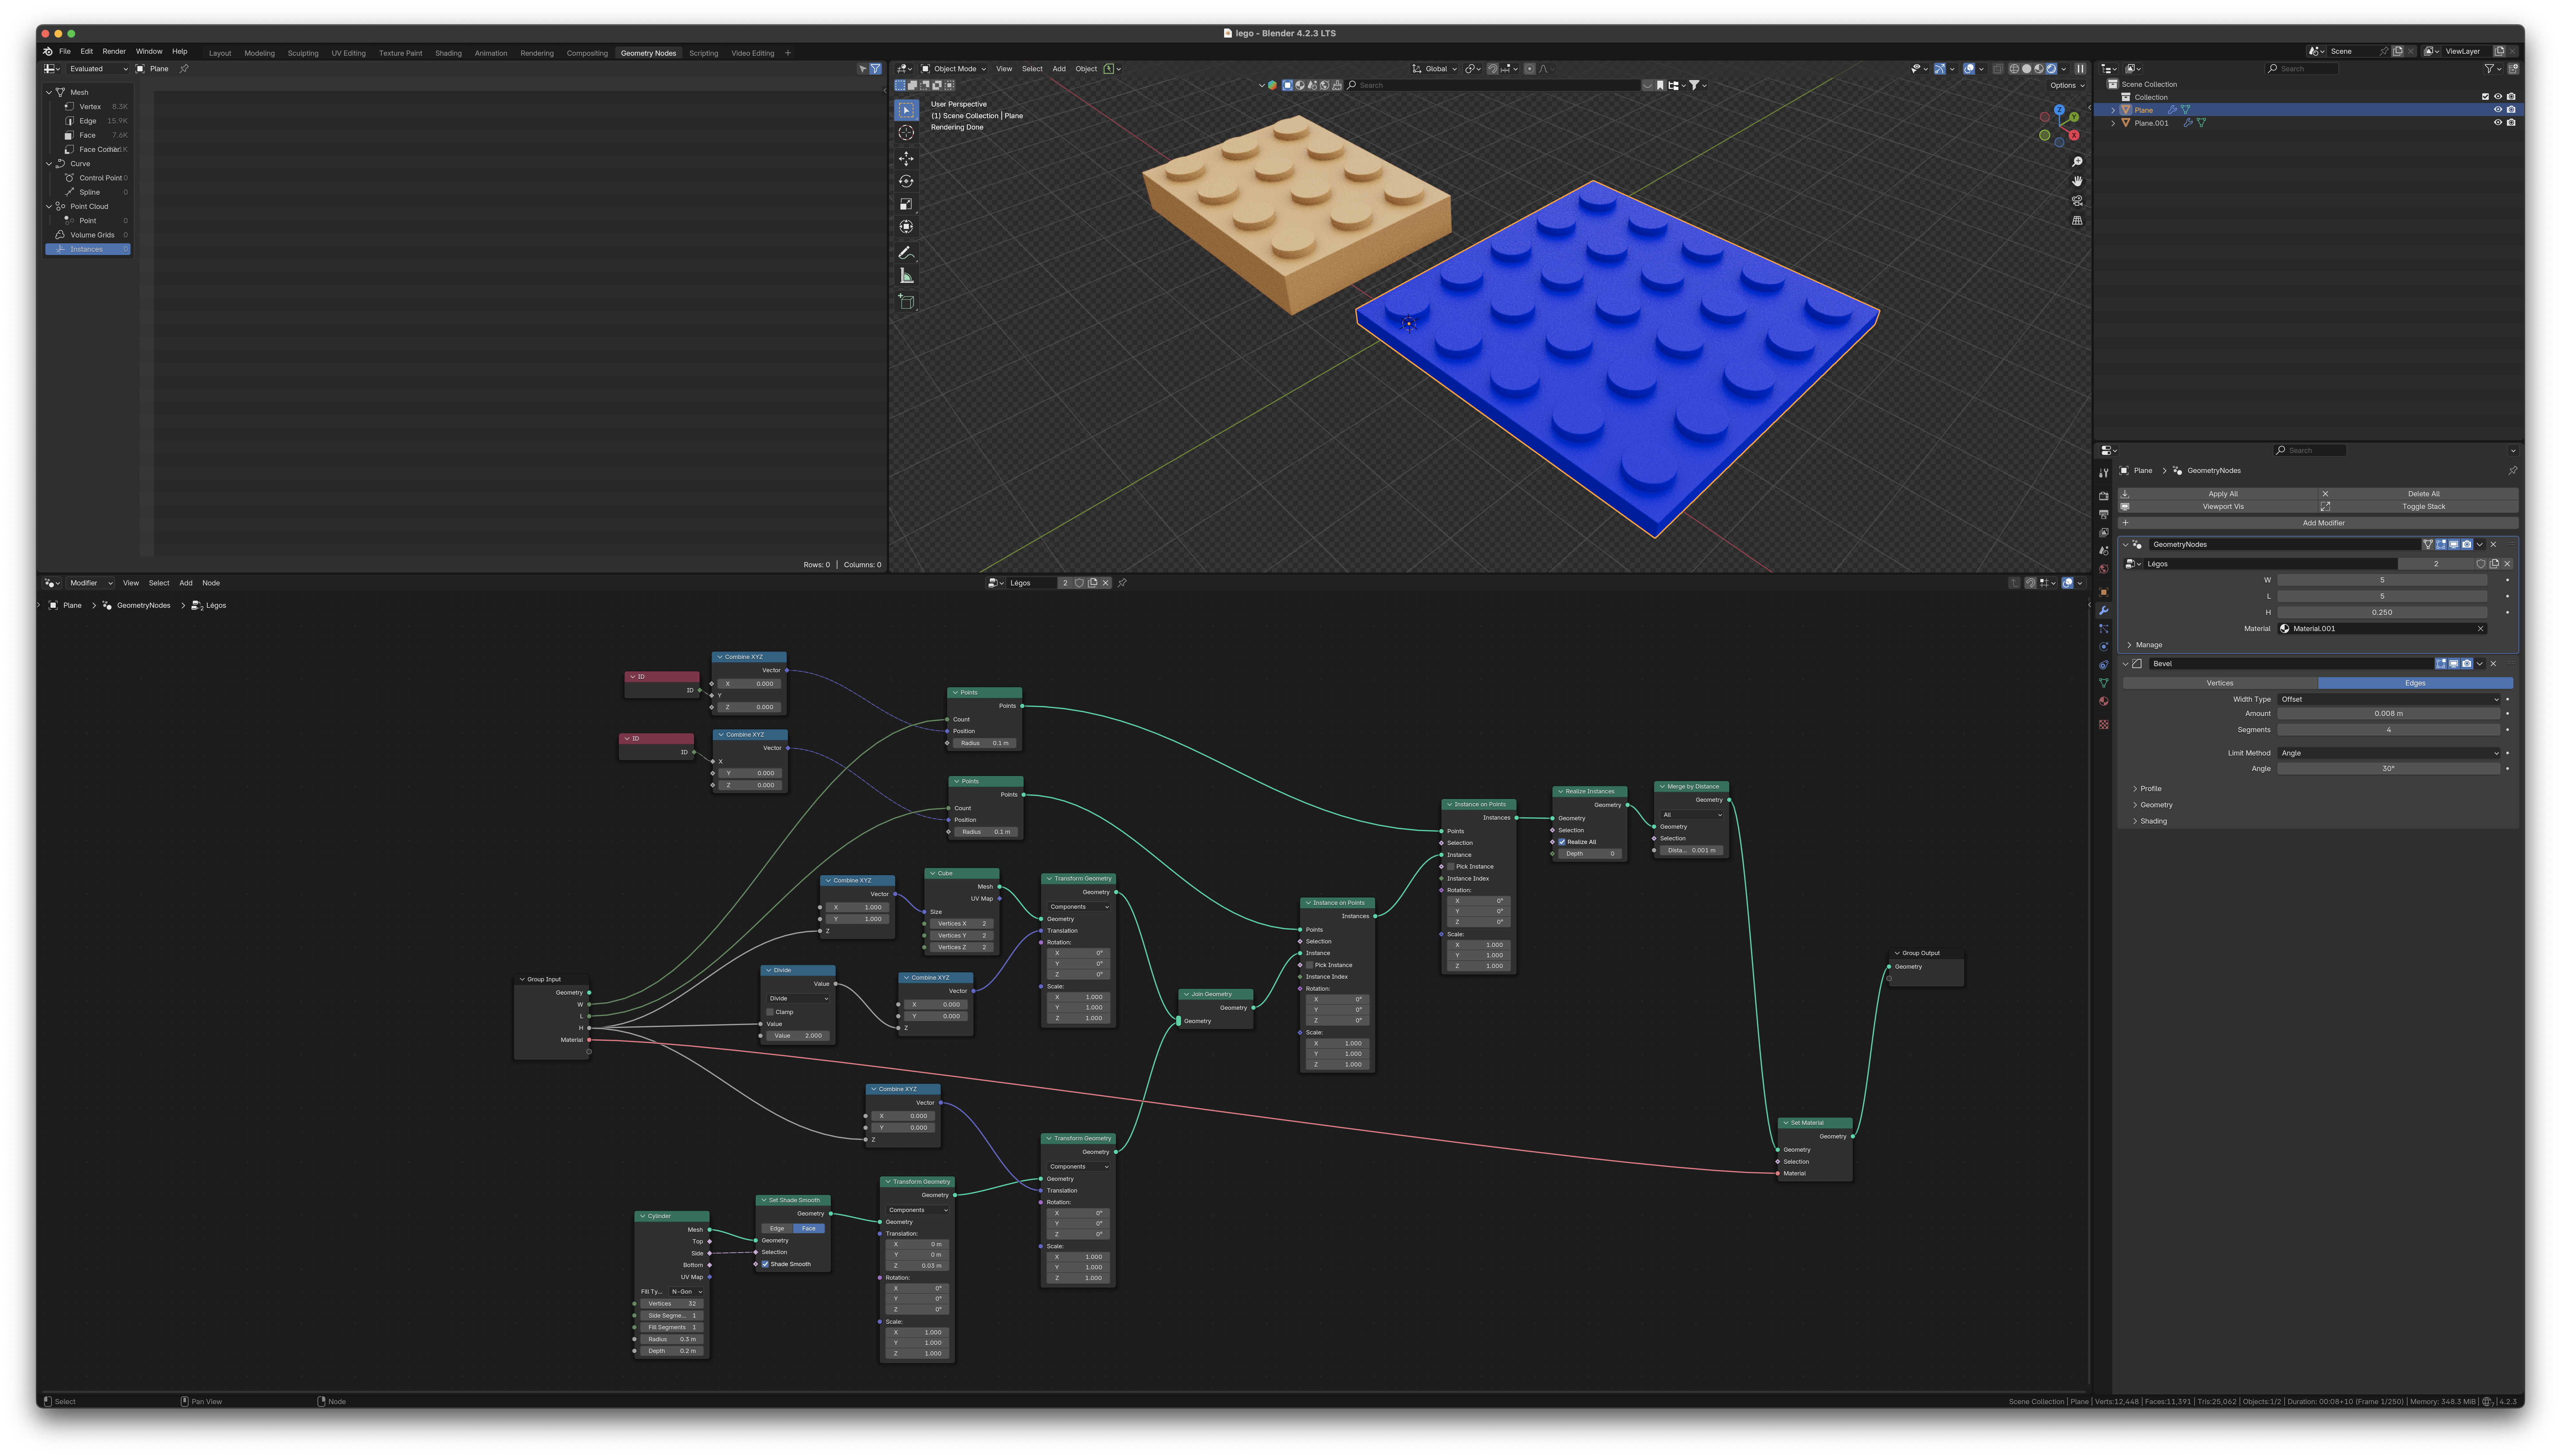
Task: Toggle Pick Instance in upper Instance on Points node
Action: point(1451,867)
